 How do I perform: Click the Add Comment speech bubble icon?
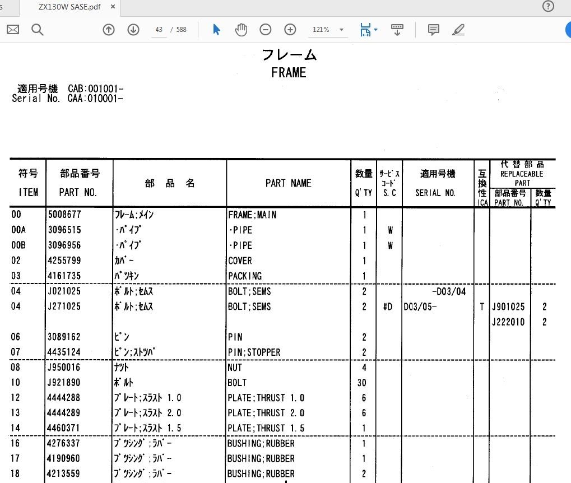[433, 29]
